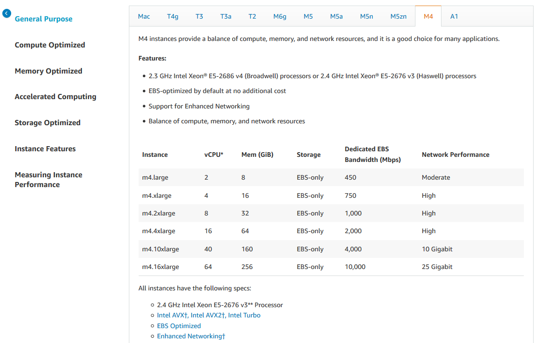Open the M6g instance tab
The height and width of the screenshot is (343, 535).
(x=280, y=16)
